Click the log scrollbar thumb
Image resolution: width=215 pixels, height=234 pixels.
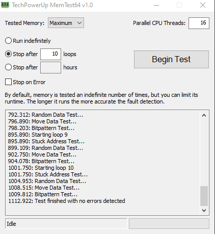click(x=204, y=196)
